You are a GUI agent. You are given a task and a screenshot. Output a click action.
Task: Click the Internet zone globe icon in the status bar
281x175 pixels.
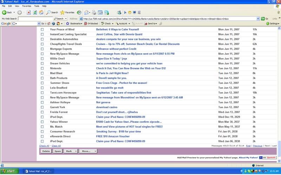tap(253, 166)
